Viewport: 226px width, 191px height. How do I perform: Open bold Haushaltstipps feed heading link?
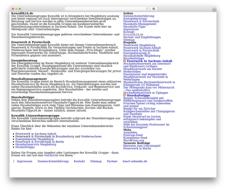coord(138,95)
